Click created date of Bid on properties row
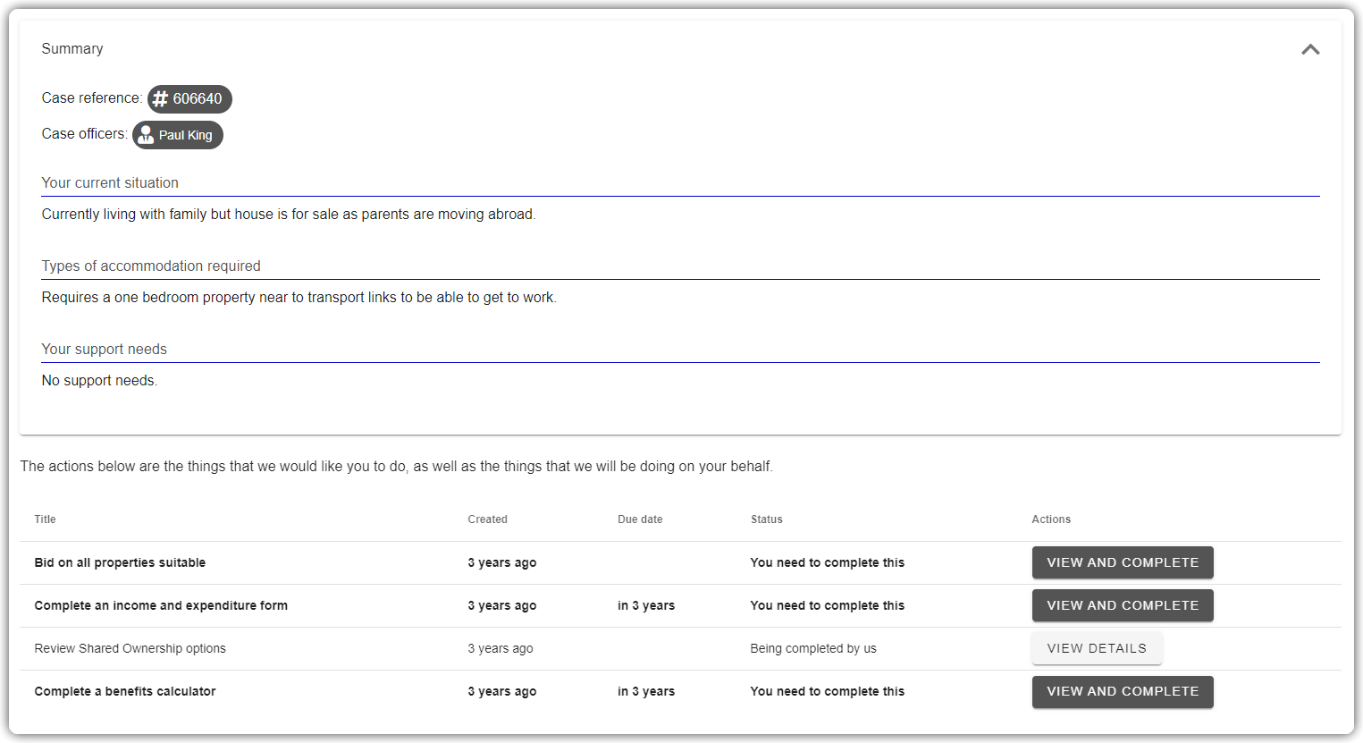Viewport: 1363px width, 743px height. 502,562
